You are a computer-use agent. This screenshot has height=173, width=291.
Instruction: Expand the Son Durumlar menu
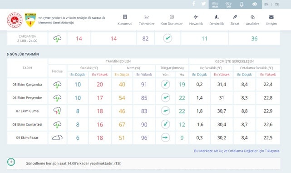pos(172,20)
